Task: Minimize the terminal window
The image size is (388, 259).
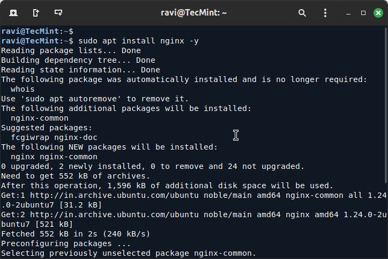Action: (x=349, y=12)
